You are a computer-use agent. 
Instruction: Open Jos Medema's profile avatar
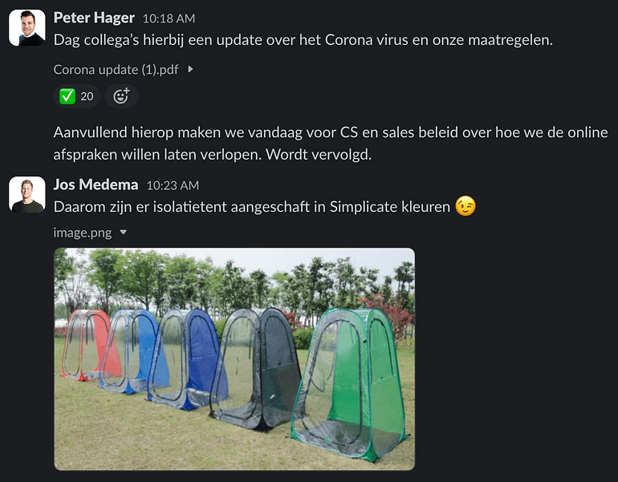(x=27, y=195)
